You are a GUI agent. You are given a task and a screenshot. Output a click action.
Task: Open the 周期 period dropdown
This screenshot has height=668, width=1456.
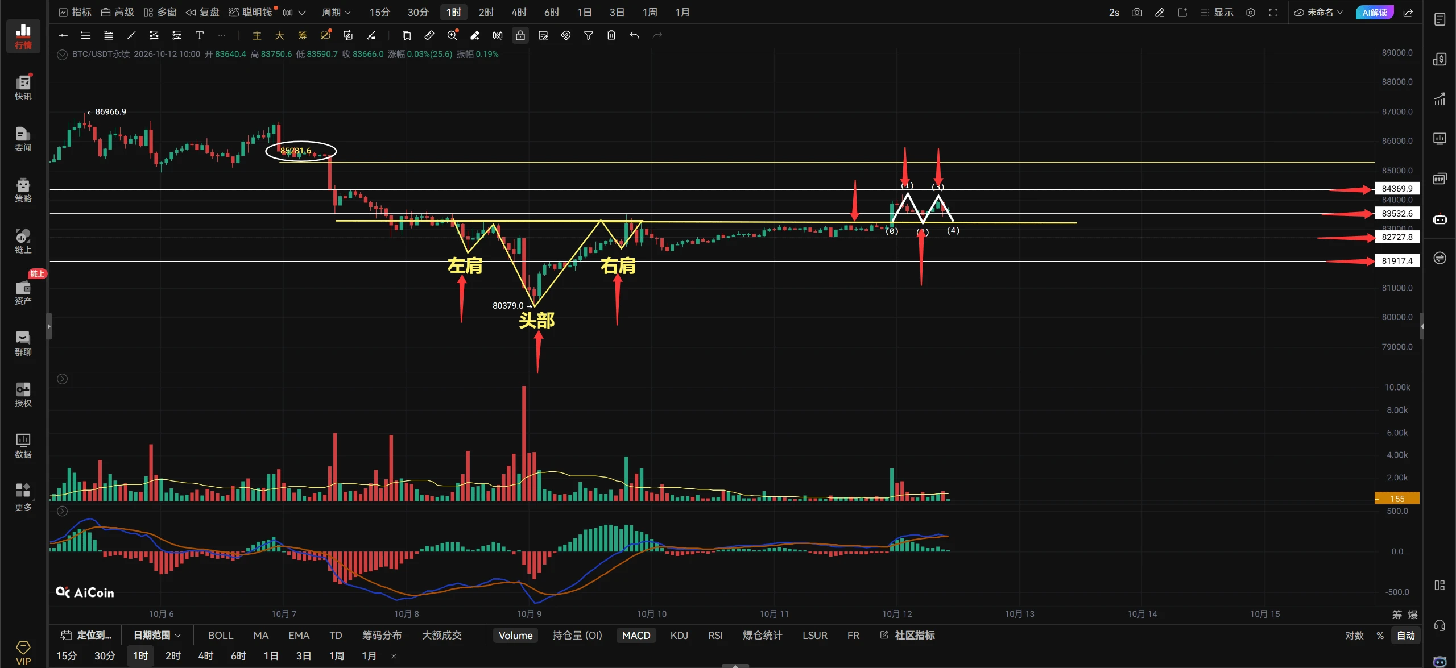coord(336,13)
